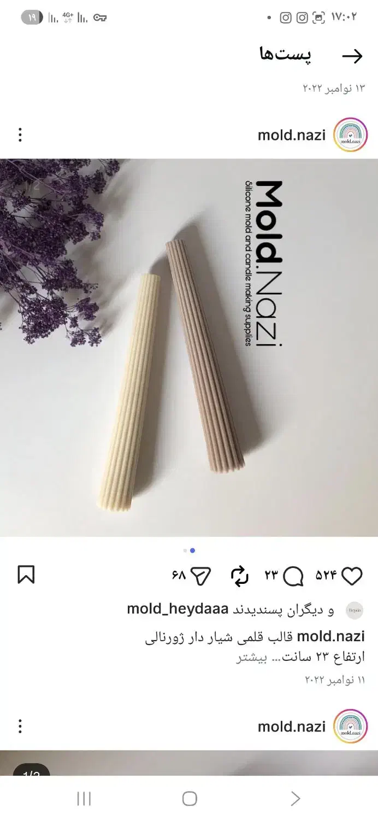The width and height of the screenshot is (378, 820).
Task: Tap mold.nazi username above candle photo
Action: 291,134
